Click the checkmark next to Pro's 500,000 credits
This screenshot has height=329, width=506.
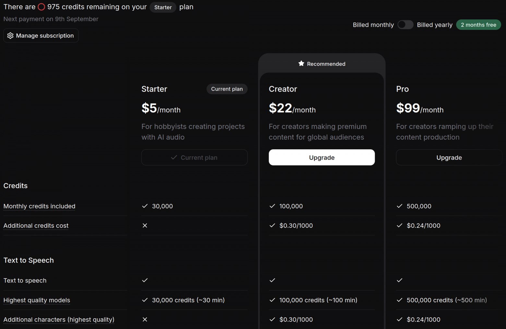point(399,206)
